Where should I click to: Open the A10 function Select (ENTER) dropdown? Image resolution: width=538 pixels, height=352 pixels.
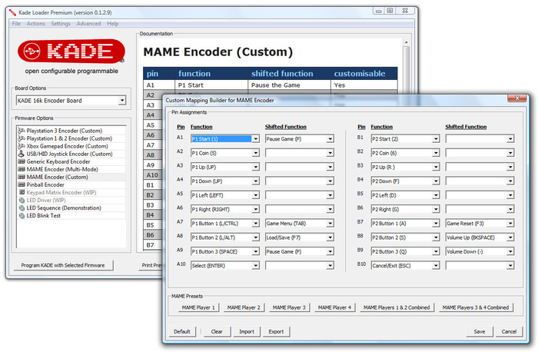click(256, 266)
